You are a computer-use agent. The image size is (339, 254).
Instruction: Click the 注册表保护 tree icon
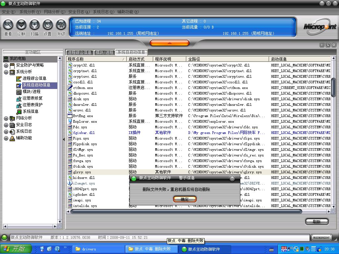(x=19, y=105)
